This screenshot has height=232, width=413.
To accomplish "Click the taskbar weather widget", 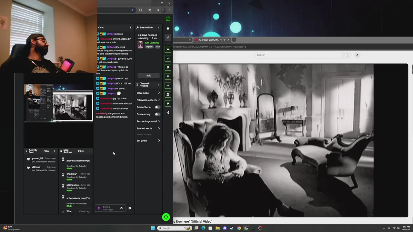I will coord(12,228).
